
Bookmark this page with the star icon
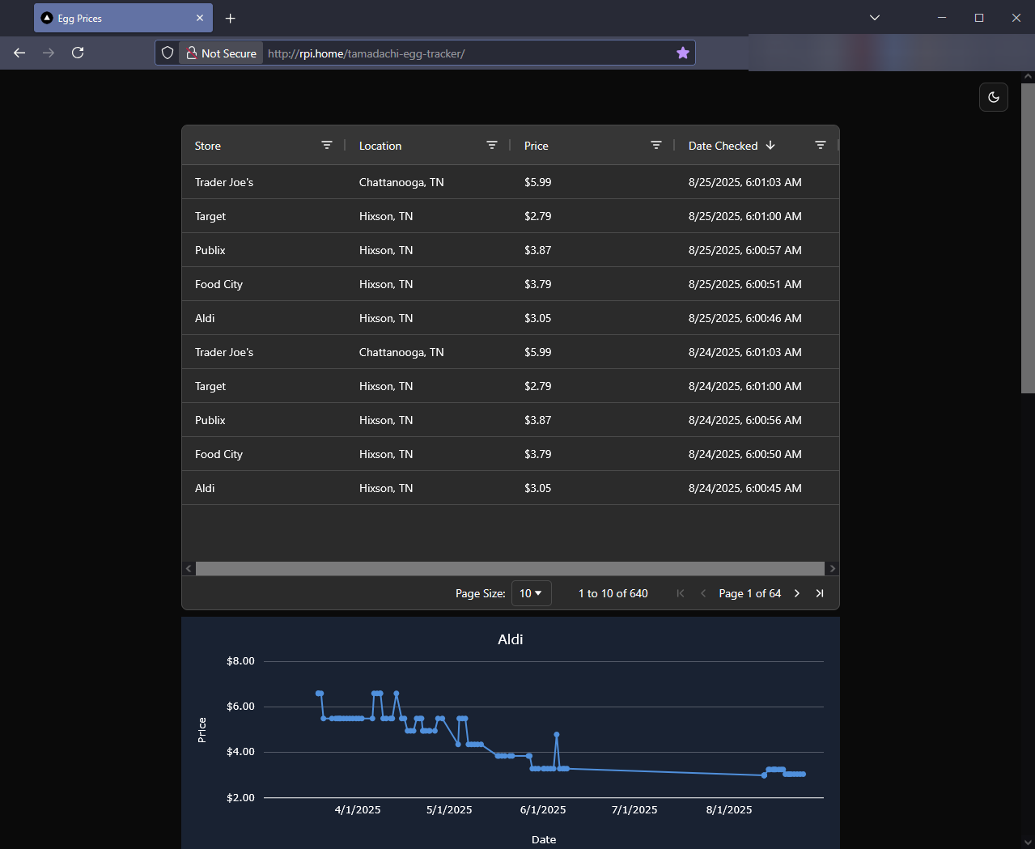(683, 53)
